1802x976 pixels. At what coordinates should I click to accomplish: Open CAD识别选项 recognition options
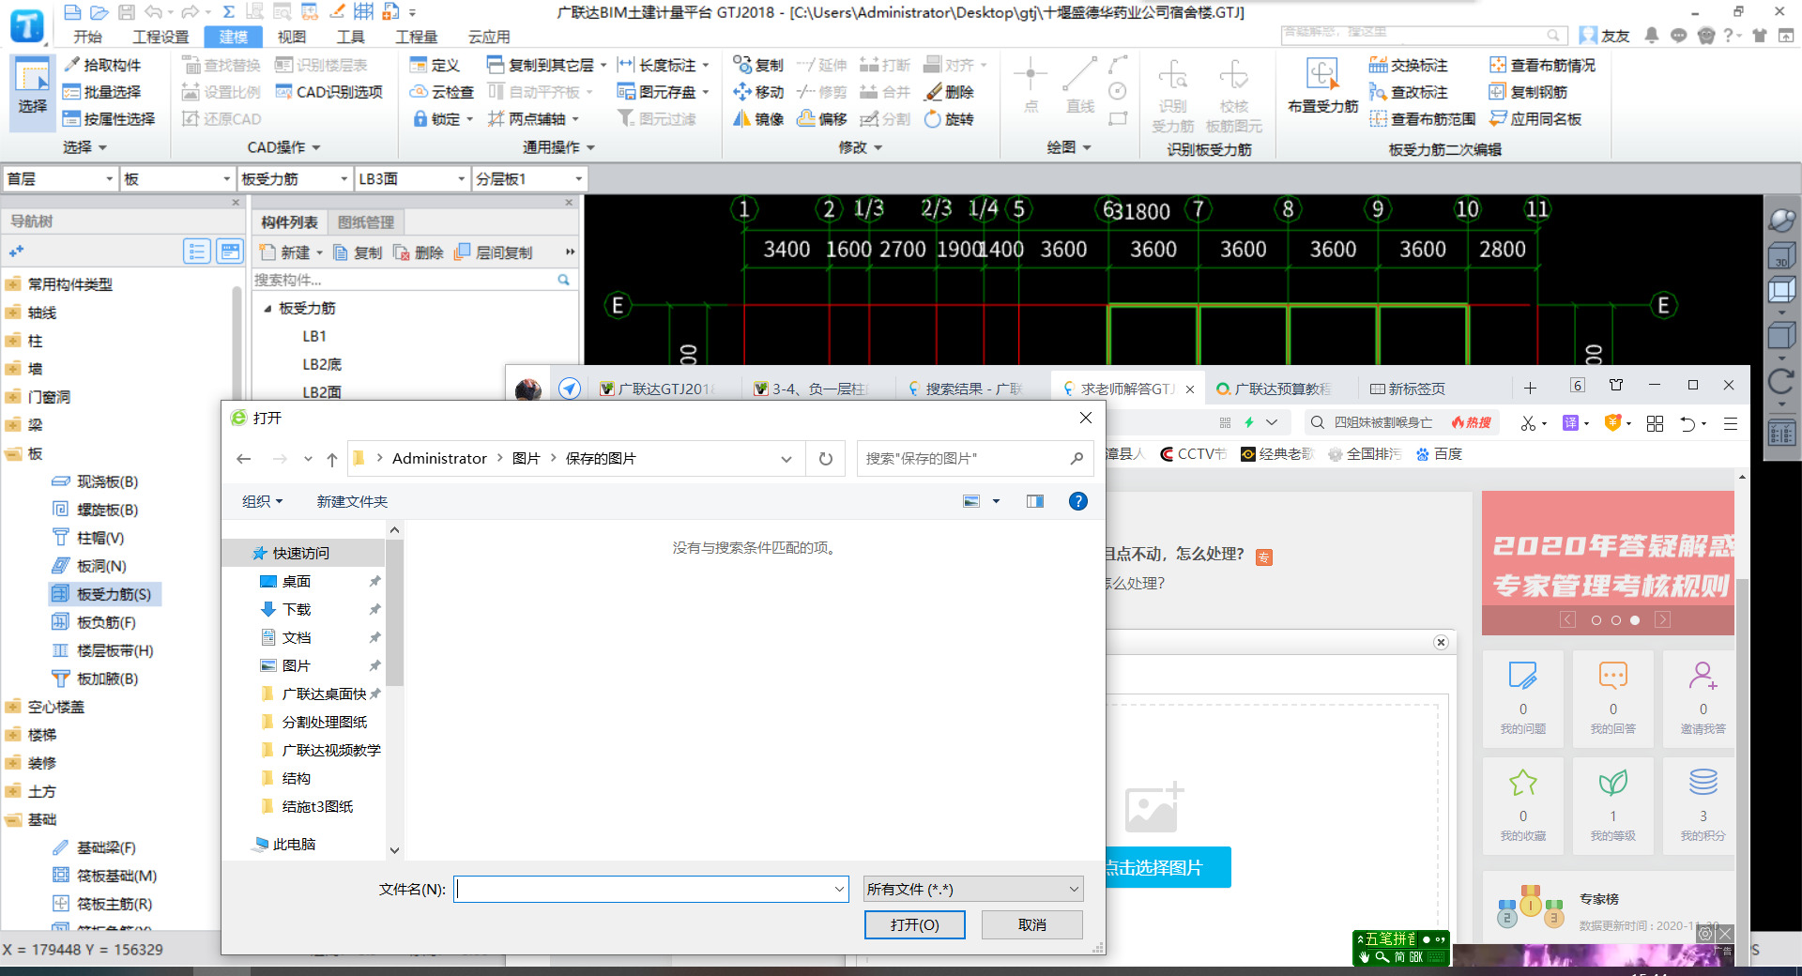tap(329, 92)
